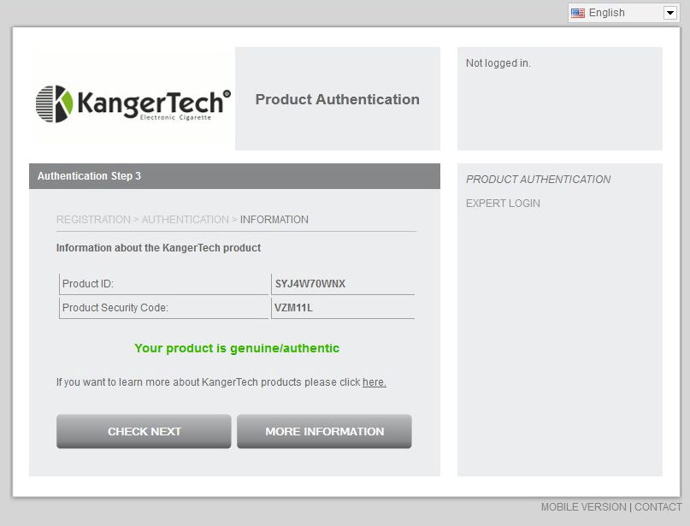Screen dimensions: 690x526
Task: Open the CONTACT link in the footer
Action: [658, 507]
